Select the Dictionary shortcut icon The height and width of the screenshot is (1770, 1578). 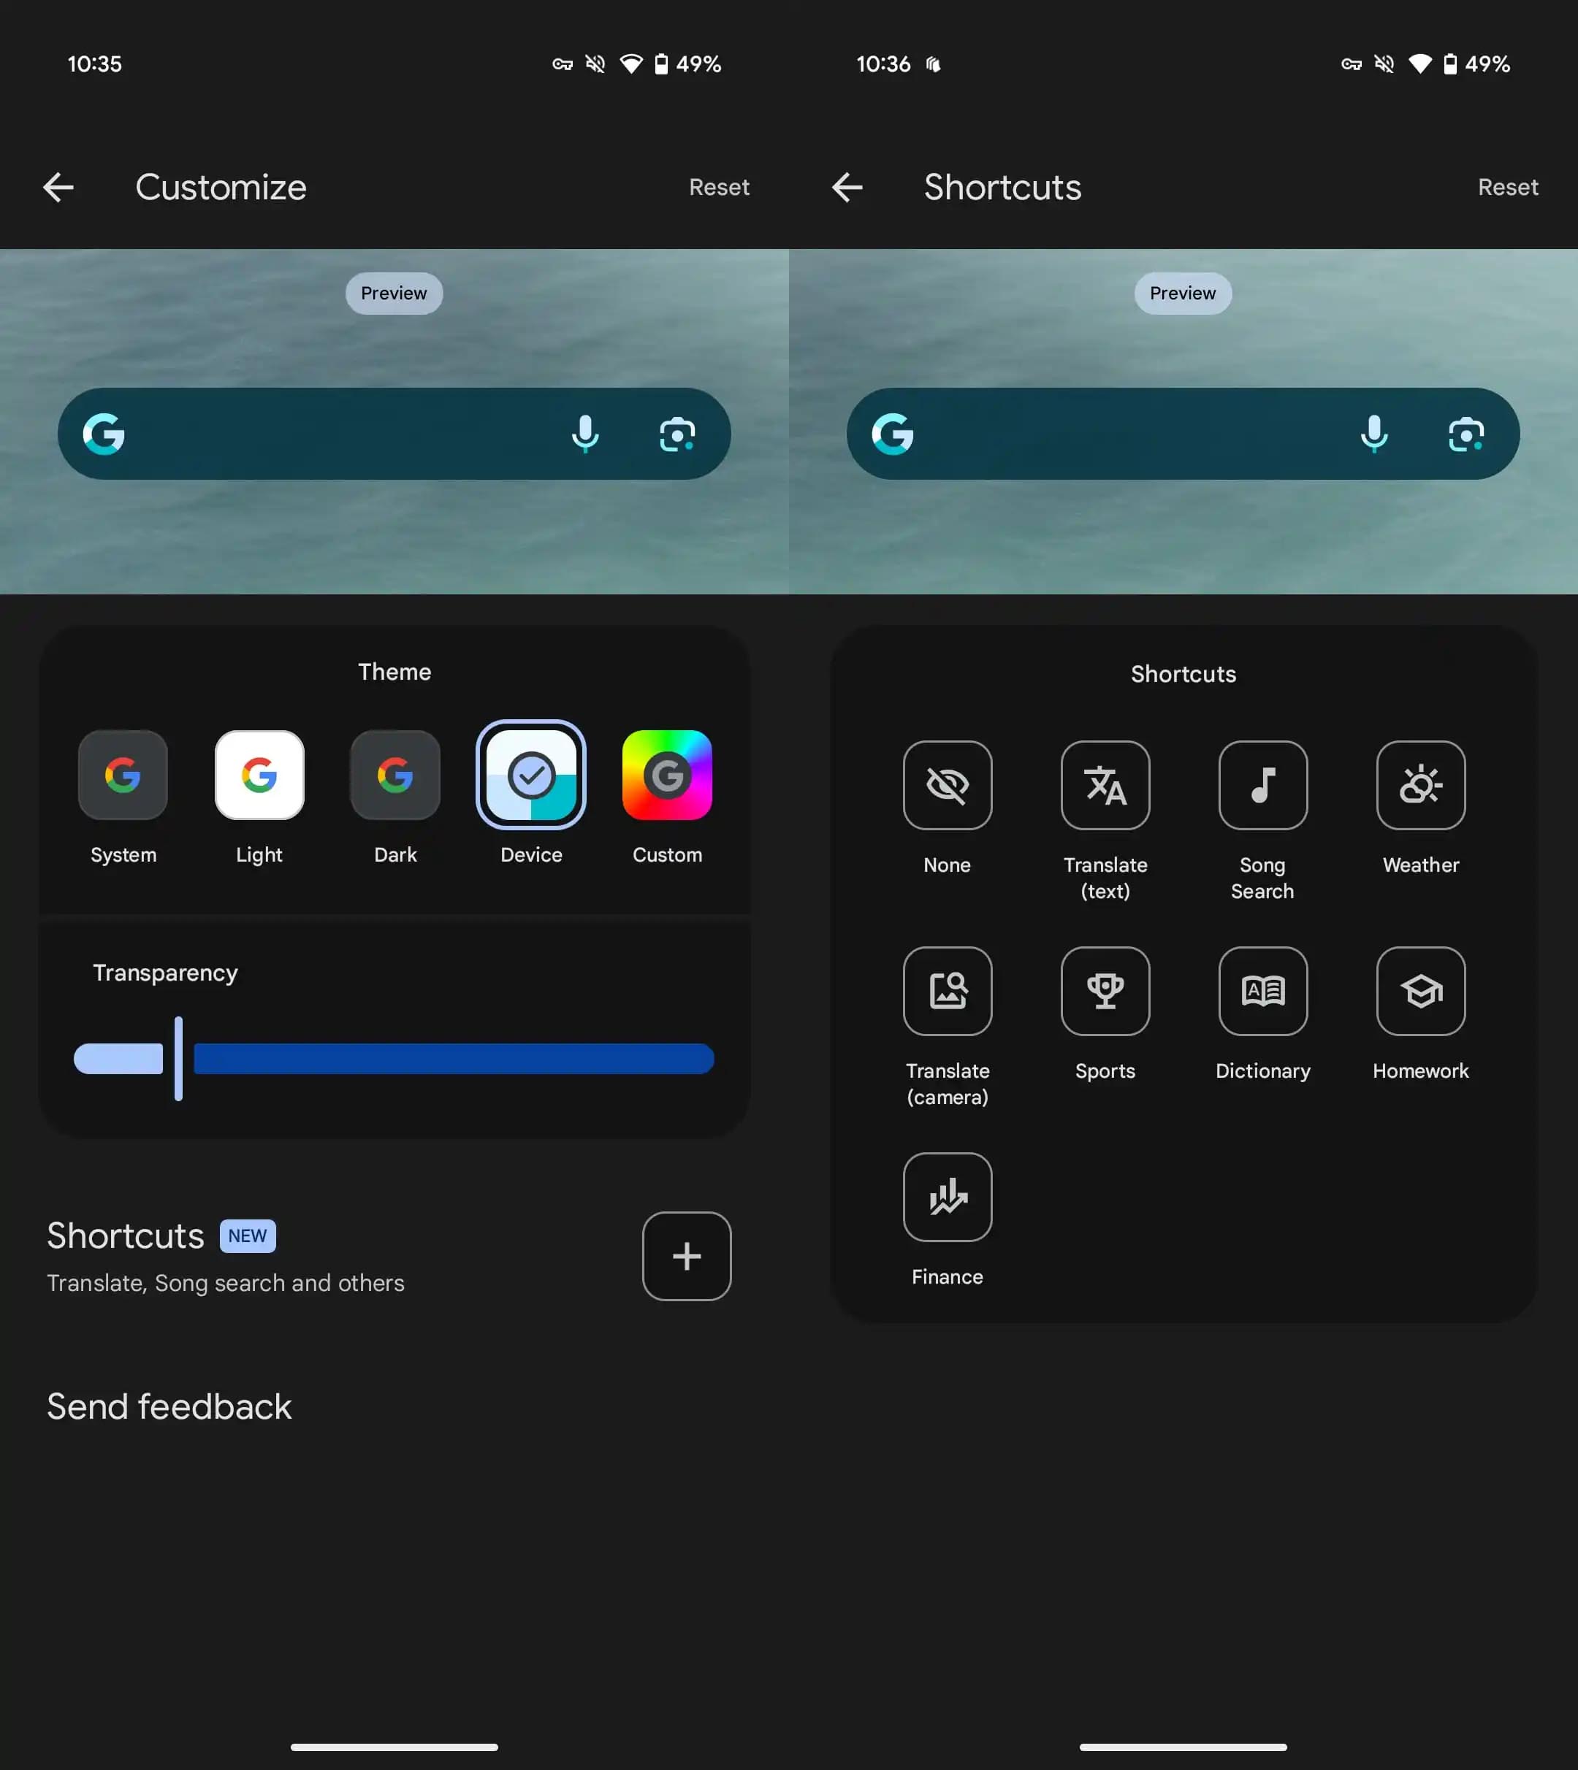tap(1262, 991)
